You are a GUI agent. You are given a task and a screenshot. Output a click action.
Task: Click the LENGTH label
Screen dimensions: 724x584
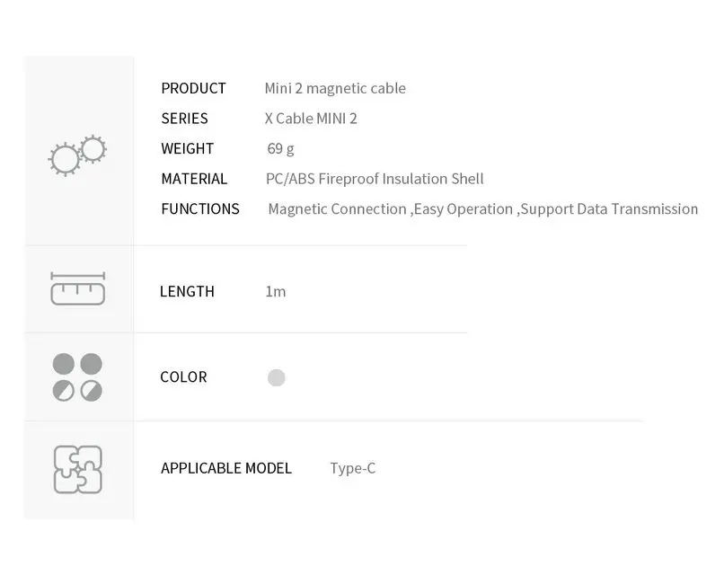click(187, 291)
